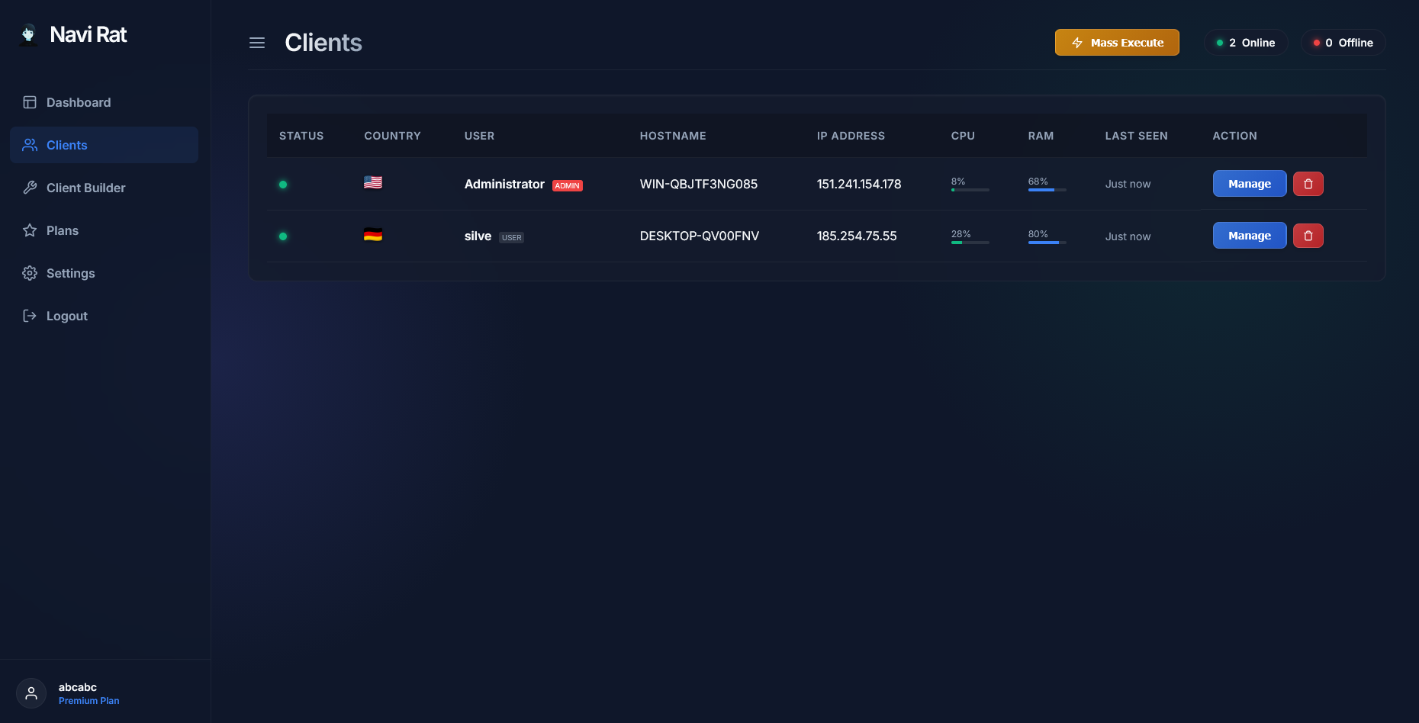Toggle the hamburger sidebar menu icon
This screenshot has width=1419, height=723.
(257, 43)
